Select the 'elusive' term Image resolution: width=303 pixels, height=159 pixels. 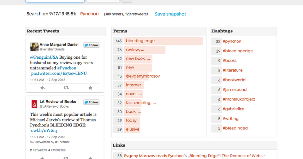coord(132,129)
